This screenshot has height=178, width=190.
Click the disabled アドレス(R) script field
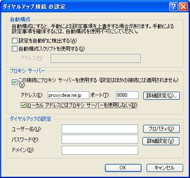click(96, 58)
